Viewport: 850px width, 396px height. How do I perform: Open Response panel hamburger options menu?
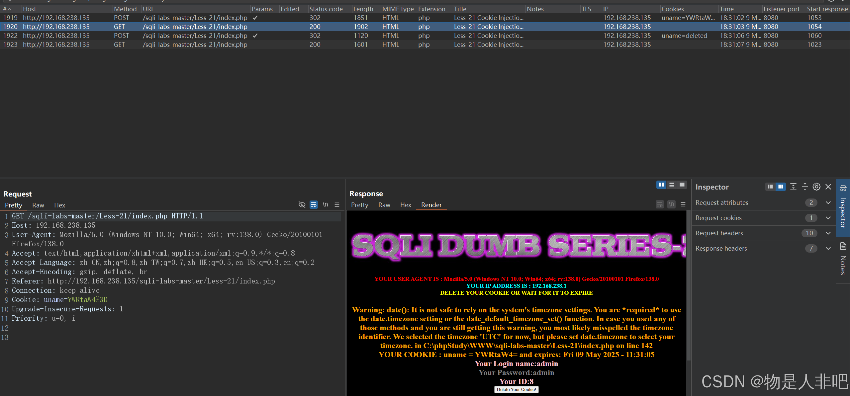[x=683, y=204]
